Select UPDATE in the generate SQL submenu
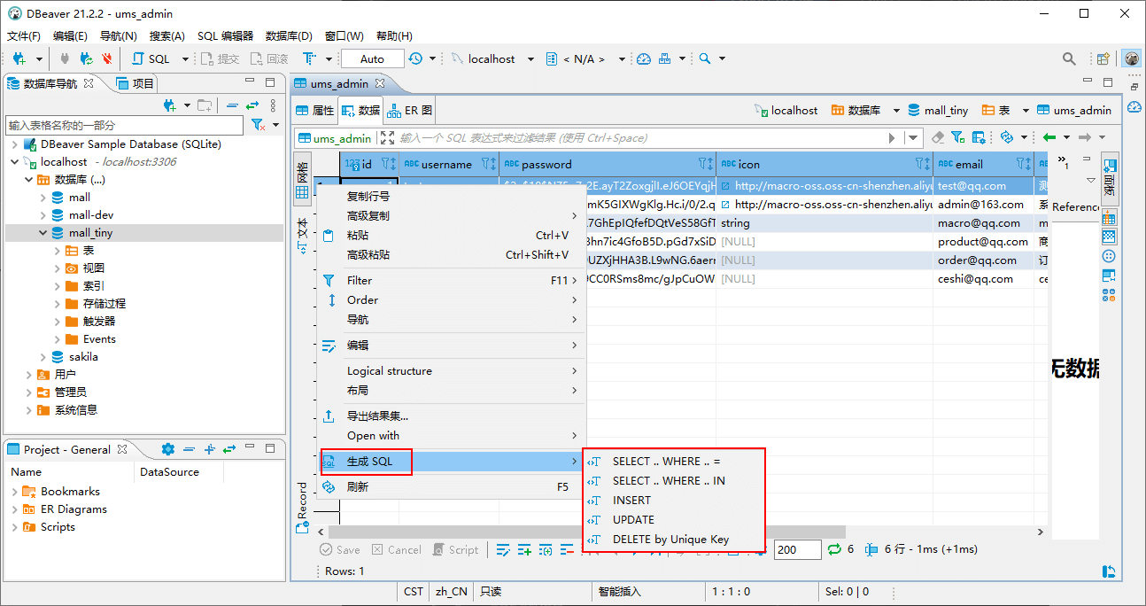Viewport: 1146px width, 606px height. (673, 519)
